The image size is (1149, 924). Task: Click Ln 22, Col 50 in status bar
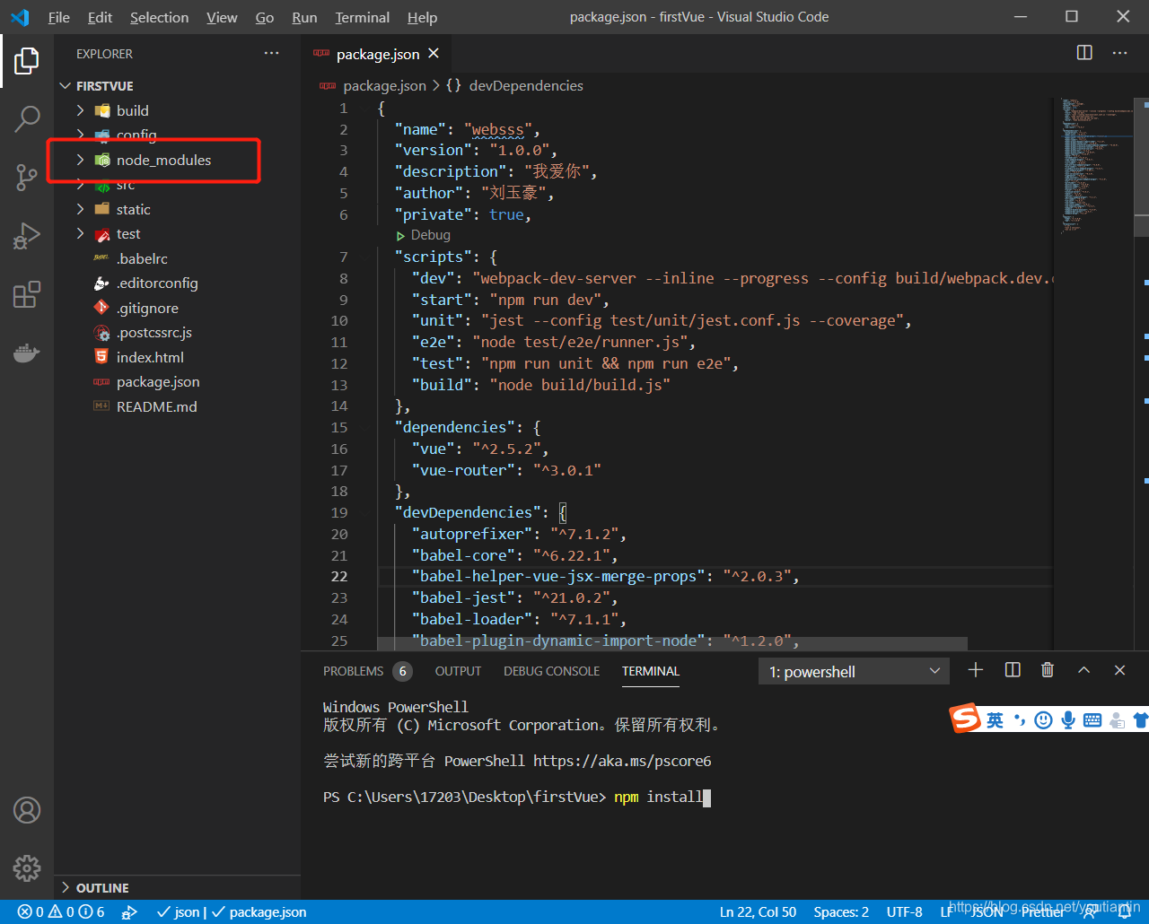[758, 911]
